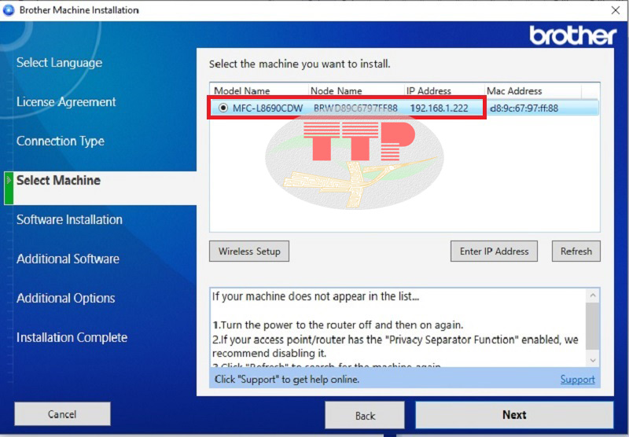Click the License Agreement step

(x=66, y=102)
